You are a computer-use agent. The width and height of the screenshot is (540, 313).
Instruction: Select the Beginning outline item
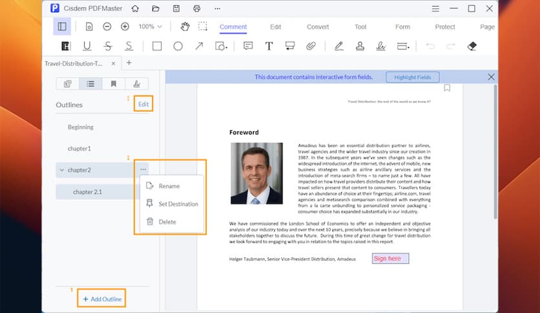pos(81,127)
